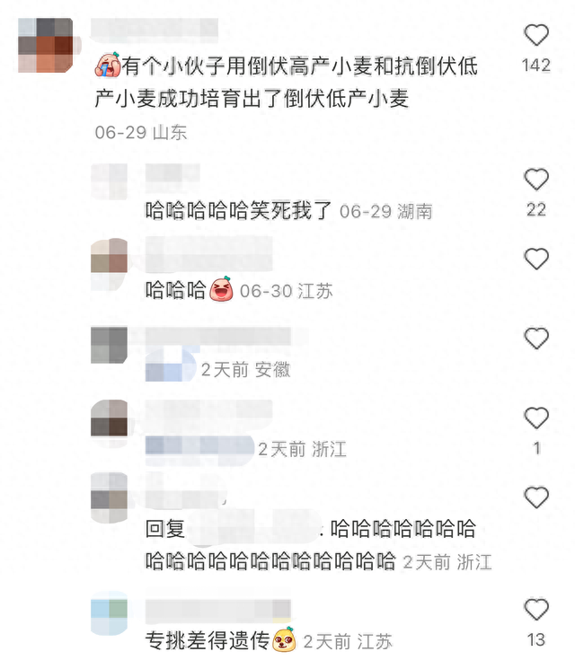Like the 回复 哈哈哈 reply from 浙江
Image resolution: width=575 pixels, height=660 pixels.
coord(536,497)
